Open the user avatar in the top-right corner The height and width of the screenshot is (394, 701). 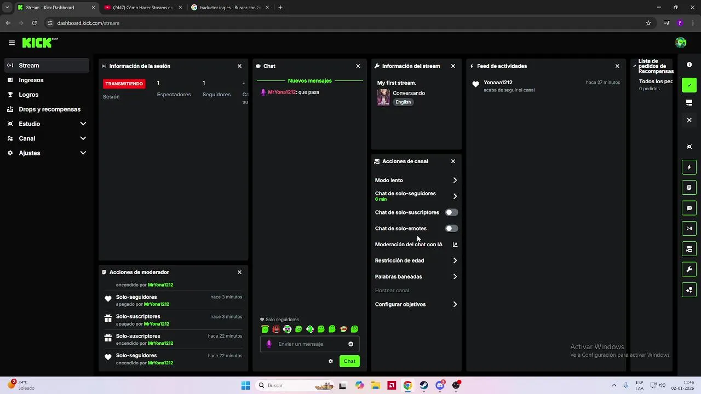click(x=681, y=43)
